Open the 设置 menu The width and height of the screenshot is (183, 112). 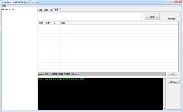click(4, 6)
